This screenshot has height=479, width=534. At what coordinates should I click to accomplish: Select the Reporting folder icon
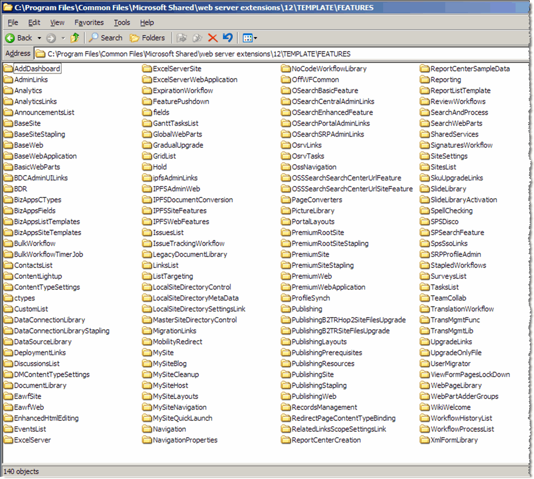[425, 80]
